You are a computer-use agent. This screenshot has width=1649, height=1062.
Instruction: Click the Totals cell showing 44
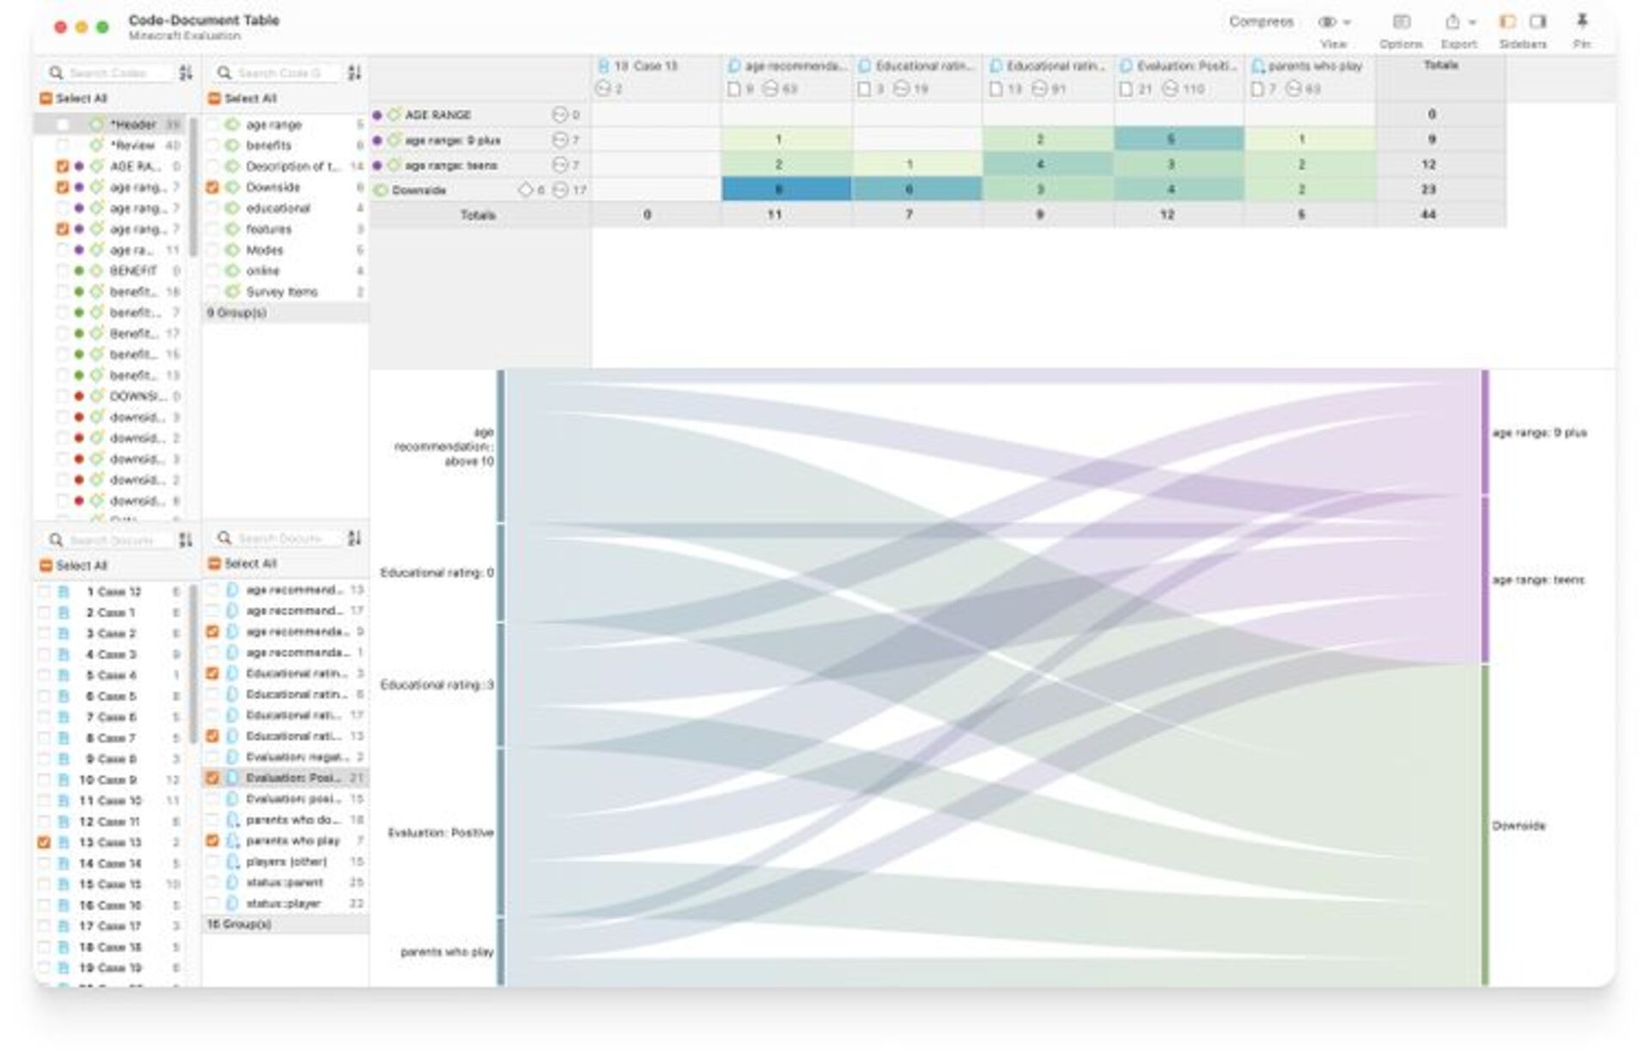pyautogui.click(x=1427, y=215)
